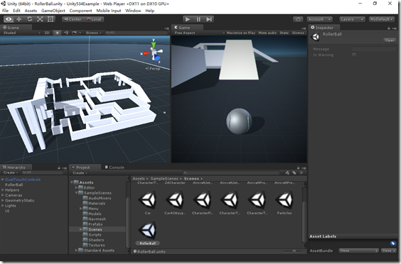Open the Window menu

pos(133,11)
